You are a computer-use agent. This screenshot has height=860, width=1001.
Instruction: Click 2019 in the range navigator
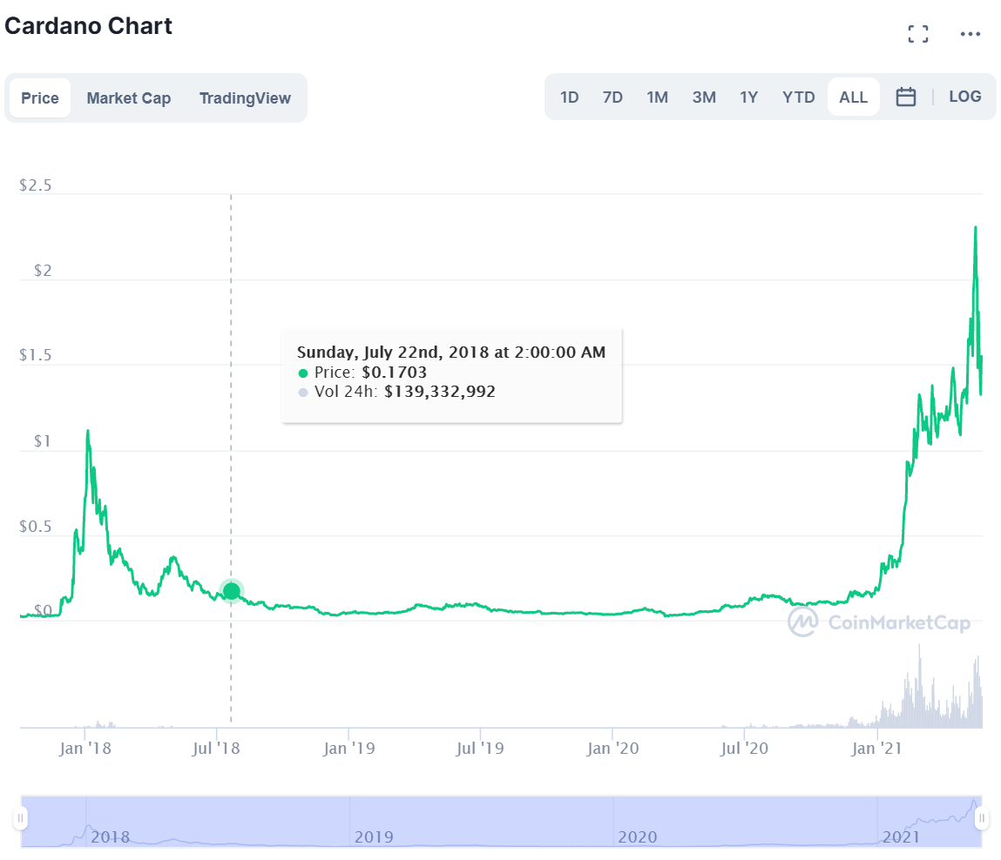374,836
